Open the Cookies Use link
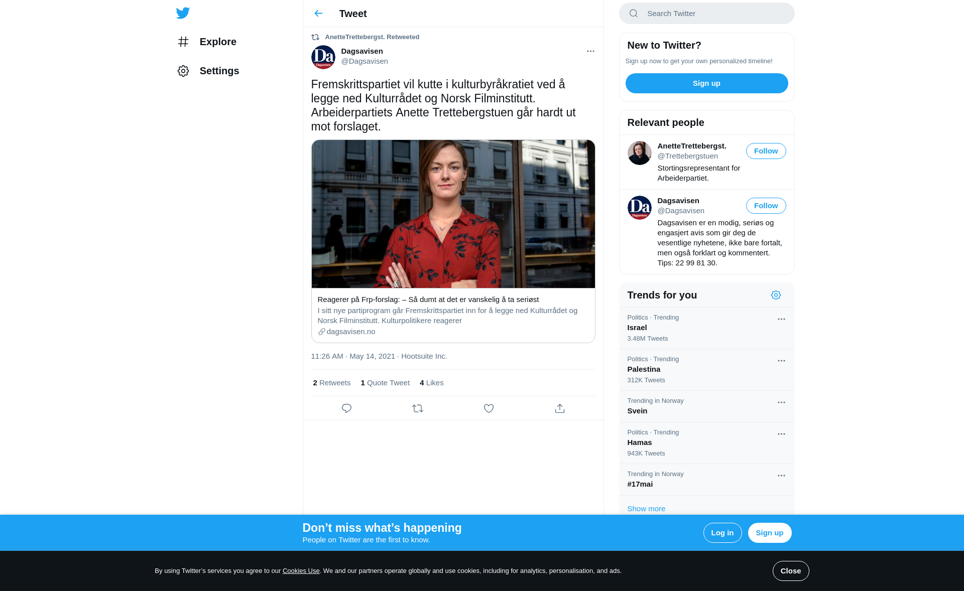 pos(301,571)
